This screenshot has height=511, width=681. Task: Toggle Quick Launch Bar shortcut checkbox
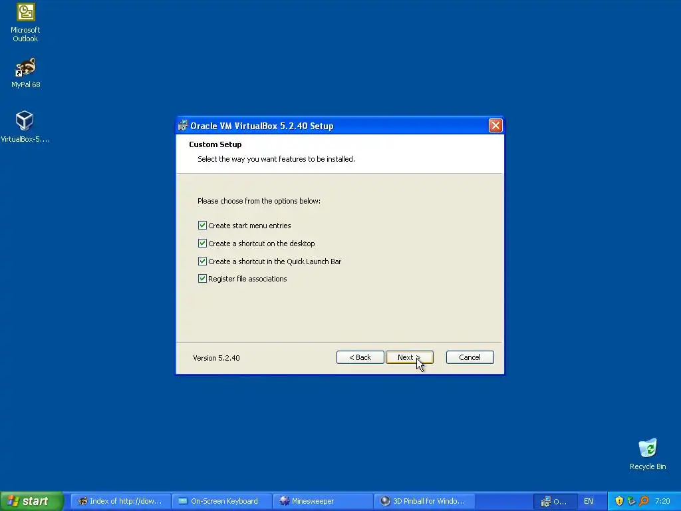(202, 261)
